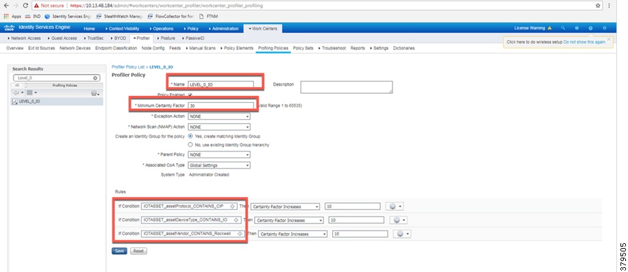Open the Exception Action dropdown

click(x=219, y=116)
